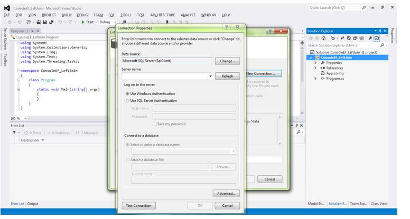Click the pin icon on Program.cs tab
The height and width of the screenshot is (219, 410).
pyautogui.click(x=32, y=31)
